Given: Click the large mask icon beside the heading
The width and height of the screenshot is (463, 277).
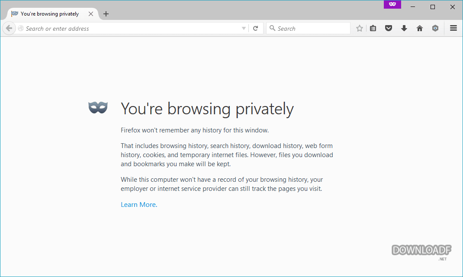Looking at the screenshot, I should (98, 107).
